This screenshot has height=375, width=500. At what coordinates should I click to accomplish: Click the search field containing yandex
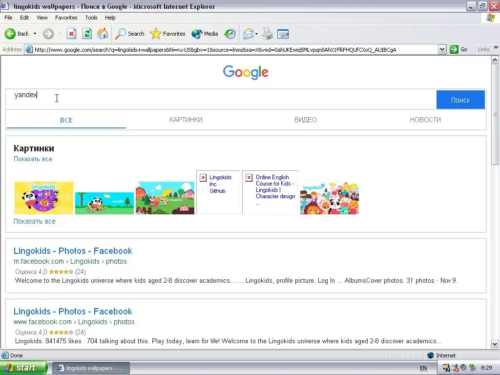coord(221,99)
